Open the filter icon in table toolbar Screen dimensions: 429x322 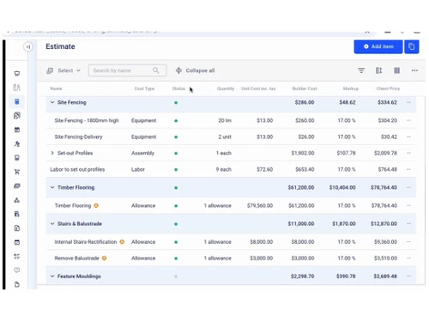tap(361, 70)
